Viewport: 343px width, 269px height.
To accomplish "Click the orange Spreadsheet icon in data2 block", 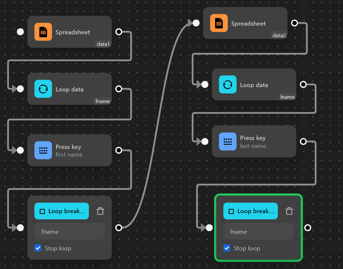I will pos(219,23).
